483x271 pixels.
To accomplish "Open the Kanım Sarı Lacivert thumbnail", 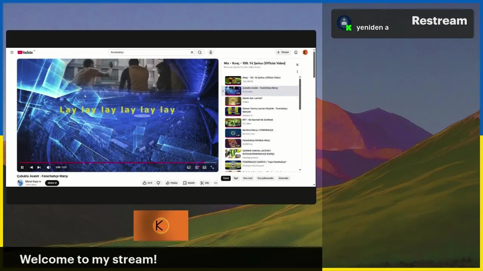I will click(x=233, y=101).
